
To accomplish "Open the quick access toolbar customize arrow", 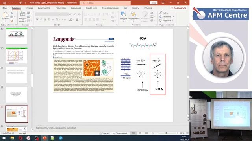I will click(x=25, y=3).
